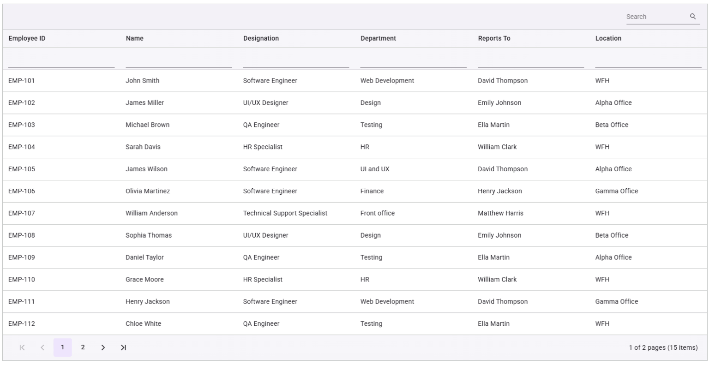Sort by the Department column header
Screen dimensions: 709x365
click(379, 38)
